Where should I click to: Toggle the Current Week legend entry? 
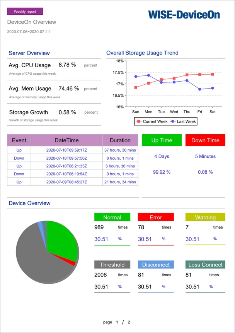point(151,121)
